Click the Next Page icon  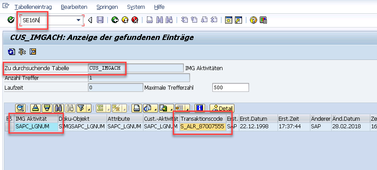point(204,20)
